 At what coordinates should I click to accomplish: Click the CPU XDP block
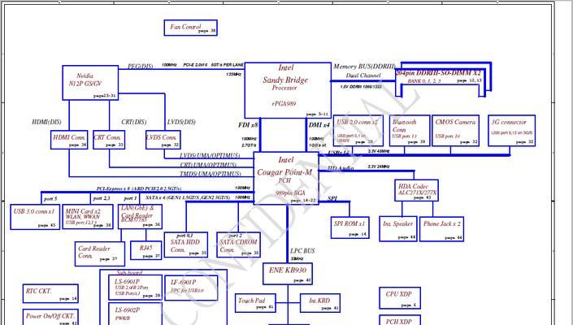(400, 298)
